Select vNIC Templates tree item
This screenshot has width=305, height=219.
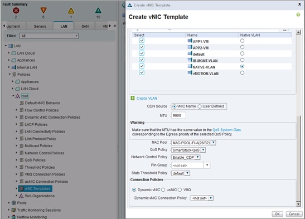click(35, 188)
